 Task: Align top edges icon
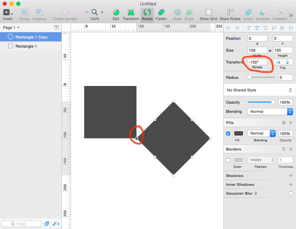coord(274,28)
